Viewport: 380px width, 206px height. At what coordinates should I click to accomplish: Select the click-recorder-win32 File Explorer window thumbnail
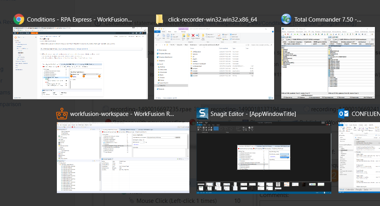(214, 63)
